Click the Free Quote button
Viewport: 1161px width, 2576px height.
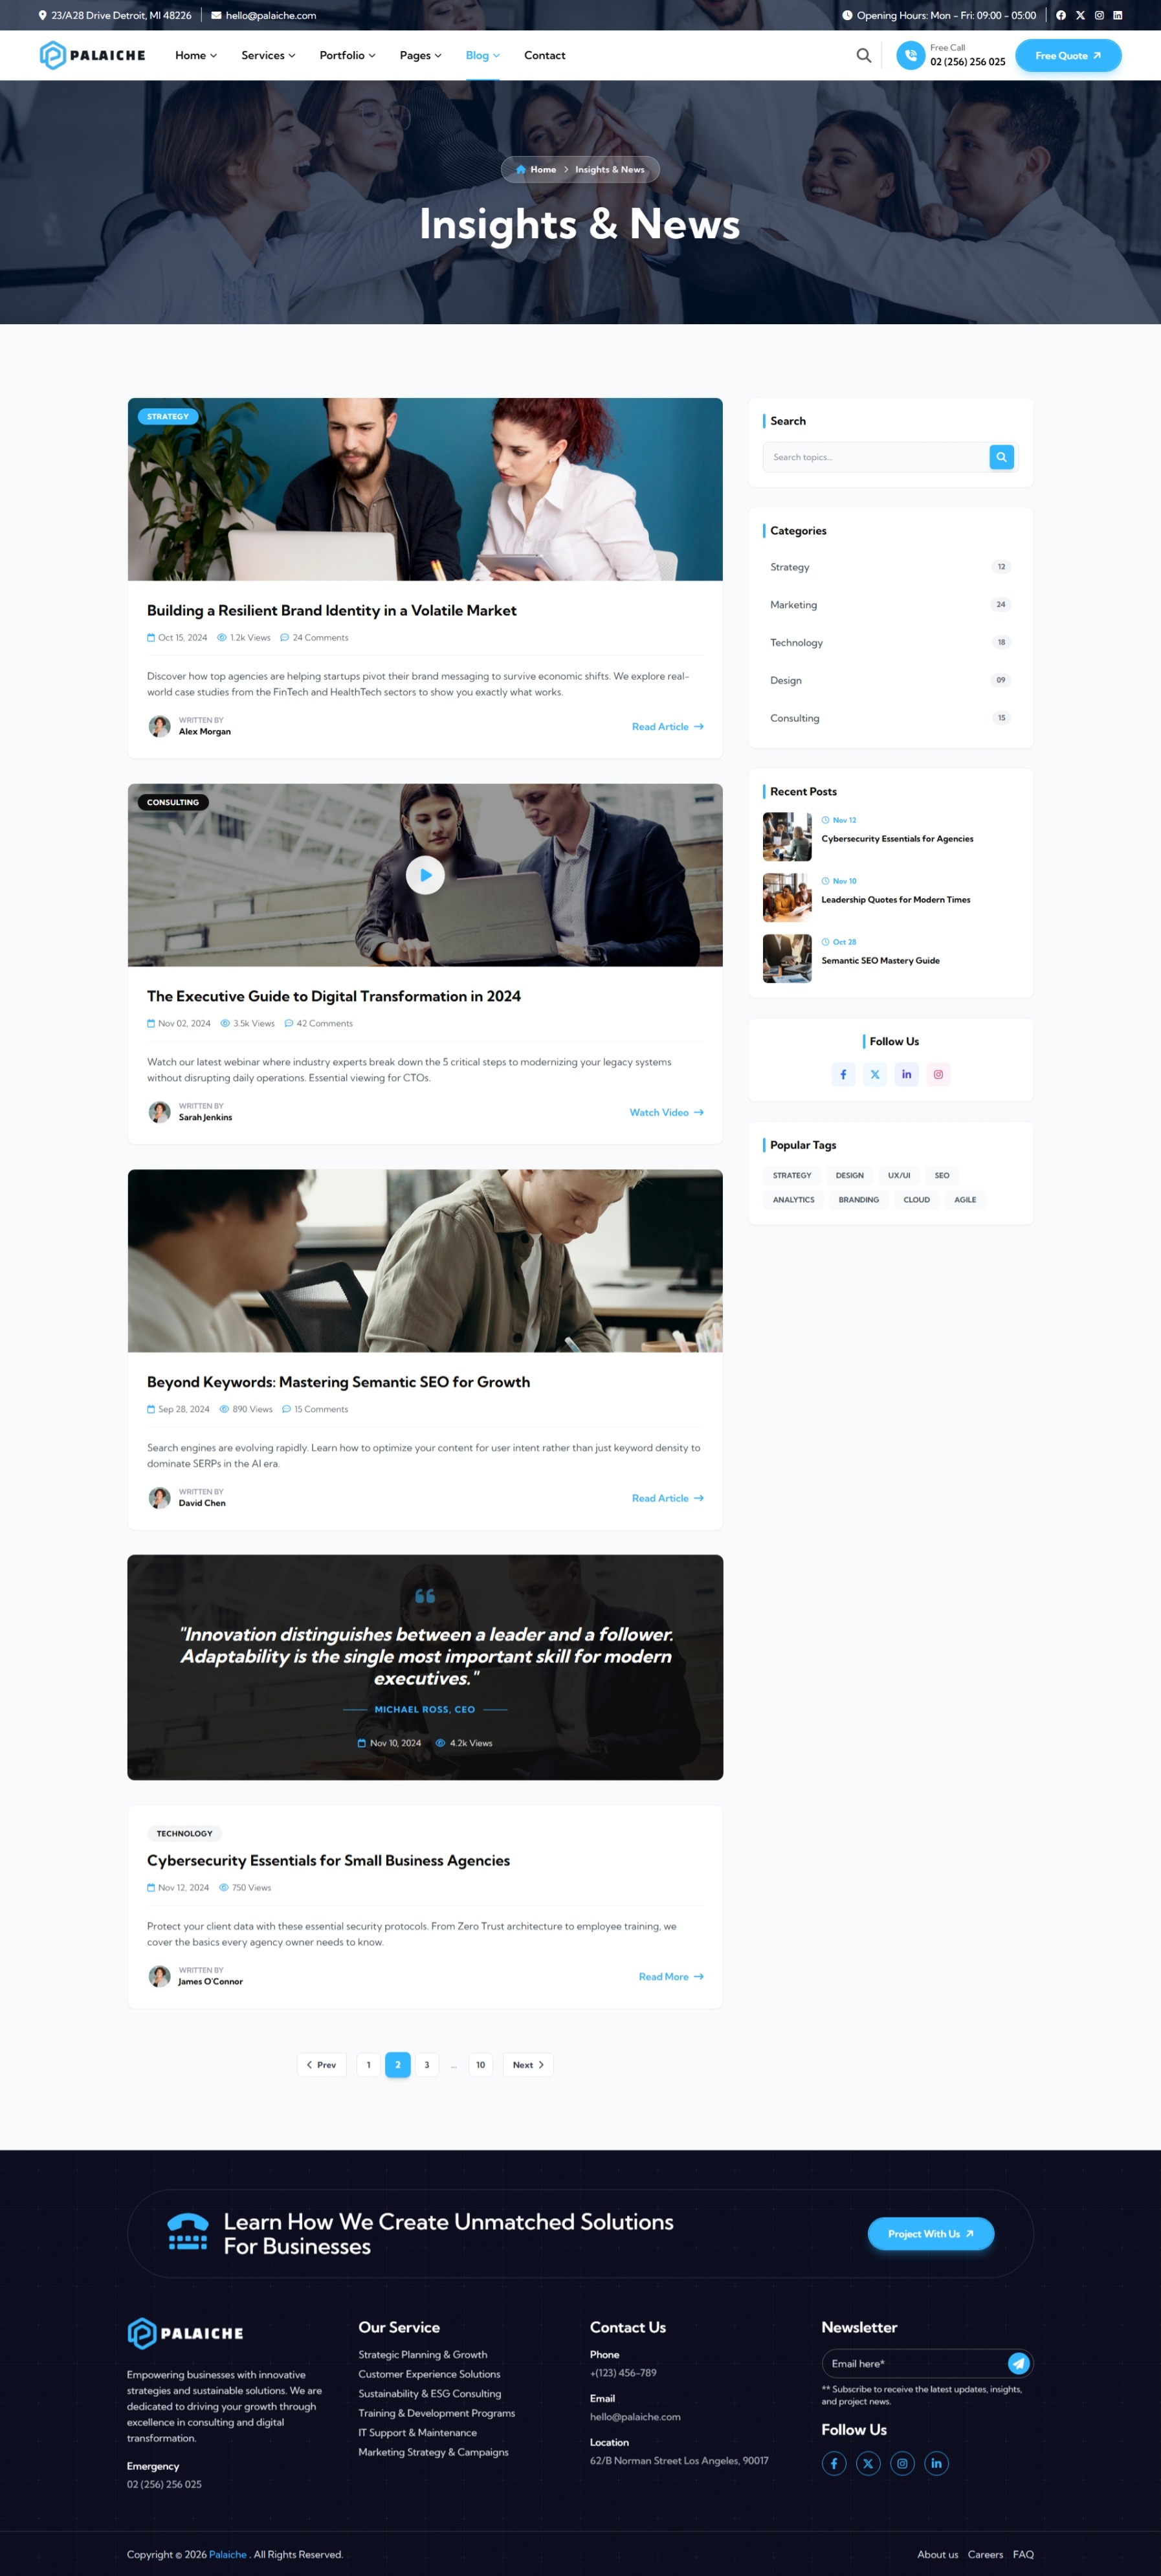(x=1068, y=55)
